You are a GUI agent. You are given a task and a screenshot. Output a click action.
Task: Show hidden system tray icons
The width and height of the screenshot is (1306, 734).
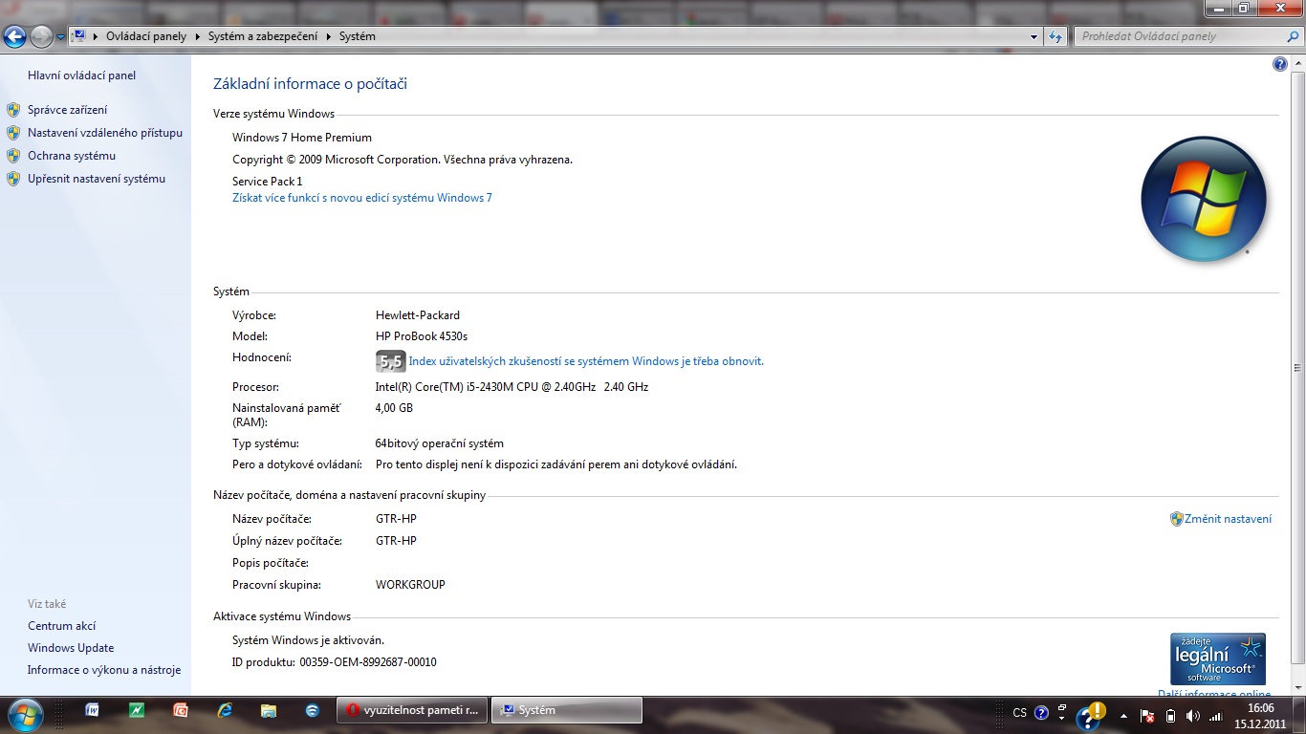1123,715
